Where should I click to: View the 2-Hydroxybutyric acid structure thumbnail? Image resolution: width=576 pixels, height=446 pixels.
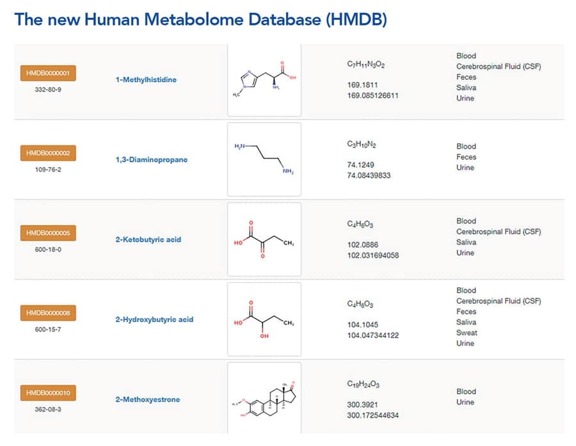pyautogui.click(x=264, y=319)
